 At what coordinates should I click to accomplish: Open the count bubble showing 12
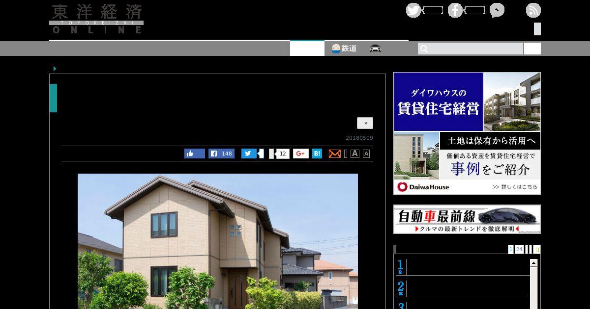(282, 154)
